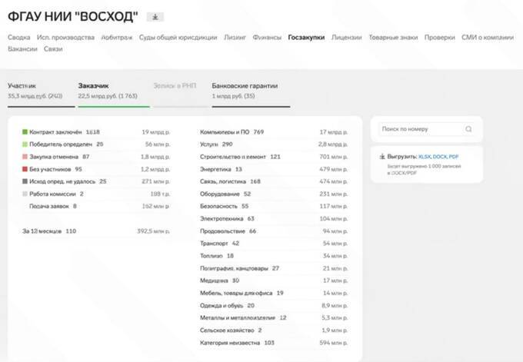Open СМИ о компании tab

(x=488, y=38)
